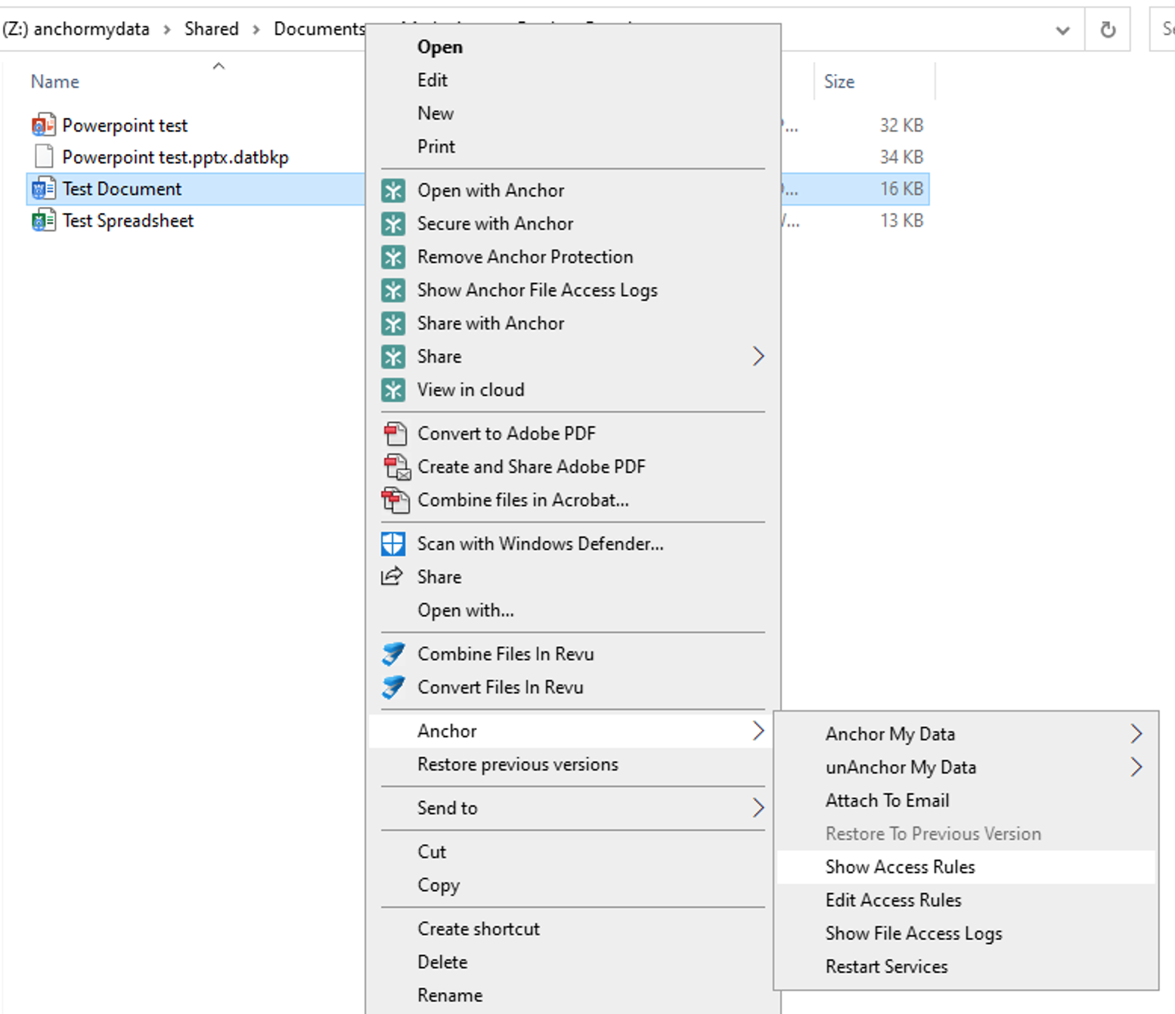
Task: Click the Excel file icon for Test Spreadsheet
Action: click(x=44, y=221)
